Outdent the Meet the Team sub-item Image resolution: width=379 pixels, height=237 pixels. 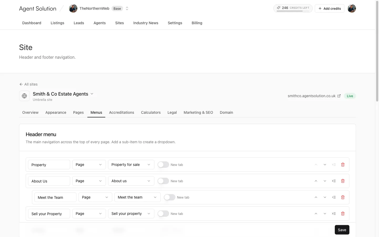(334, 197)
